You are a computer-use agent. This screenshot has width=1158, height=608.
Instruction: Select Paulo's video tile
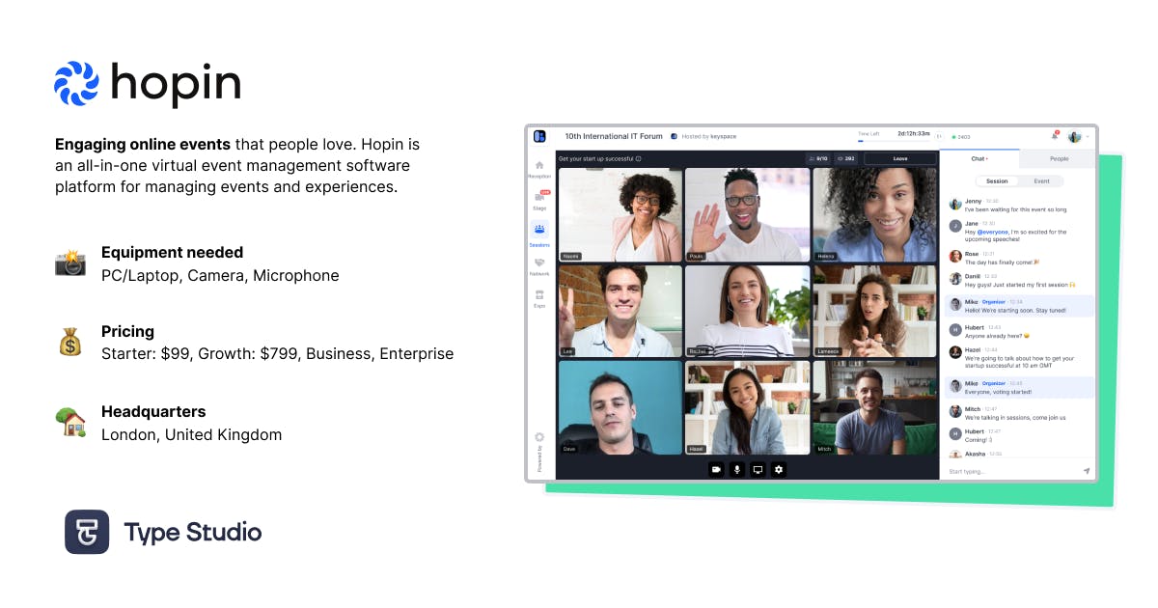pos(747,214)
